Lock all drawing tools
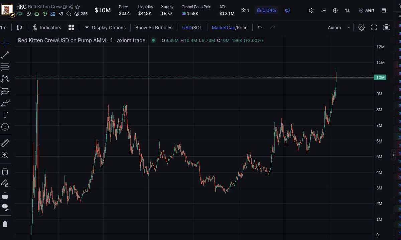The height and width of the screenshot is (240, 401). (5, 195)
